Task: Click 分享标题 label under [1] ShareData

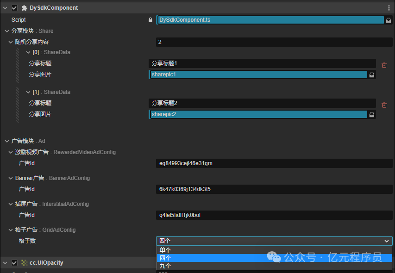Action: (x=40, y=103)
